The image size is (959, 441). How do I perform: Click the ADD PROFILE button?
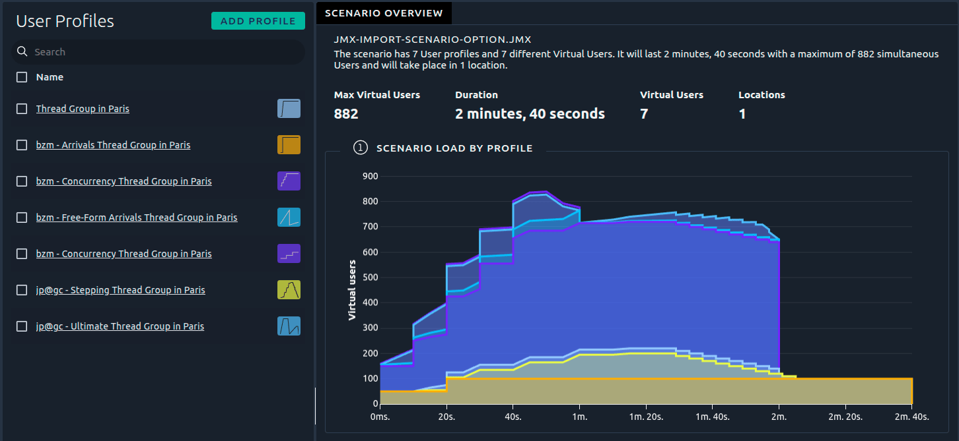point(258,20)
